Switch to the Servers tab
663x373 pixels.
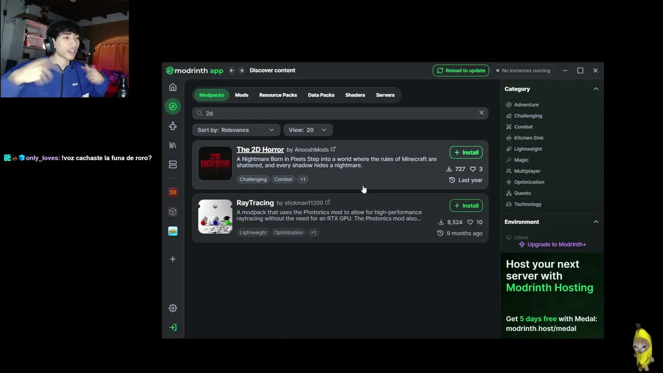click(385, 95)
